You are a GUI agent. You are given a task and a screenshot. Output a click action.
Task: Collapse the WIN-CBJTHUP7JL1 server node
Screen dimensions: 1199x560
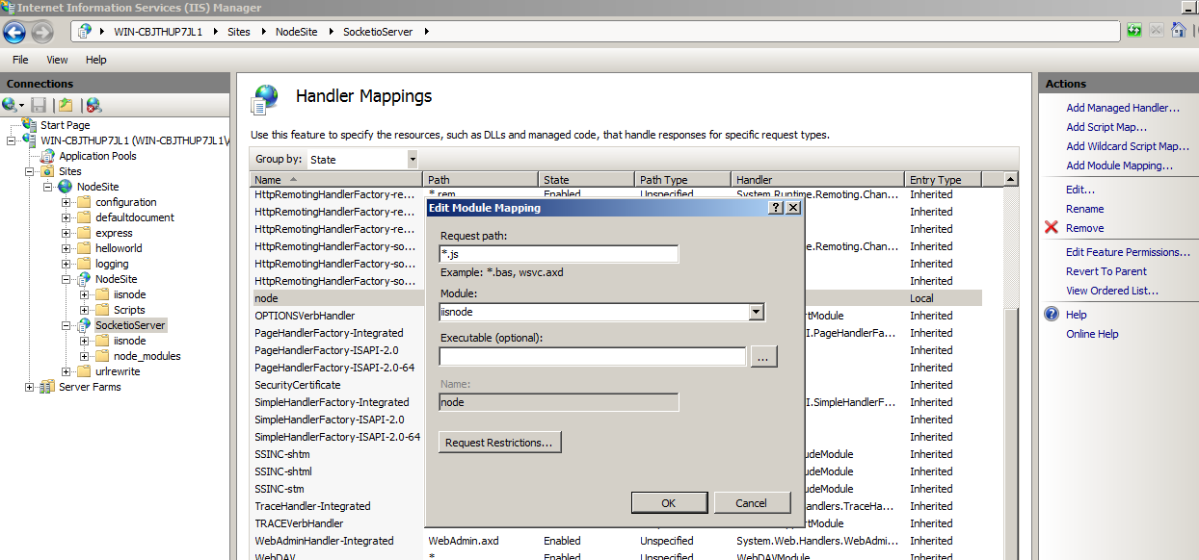point(11,140)
